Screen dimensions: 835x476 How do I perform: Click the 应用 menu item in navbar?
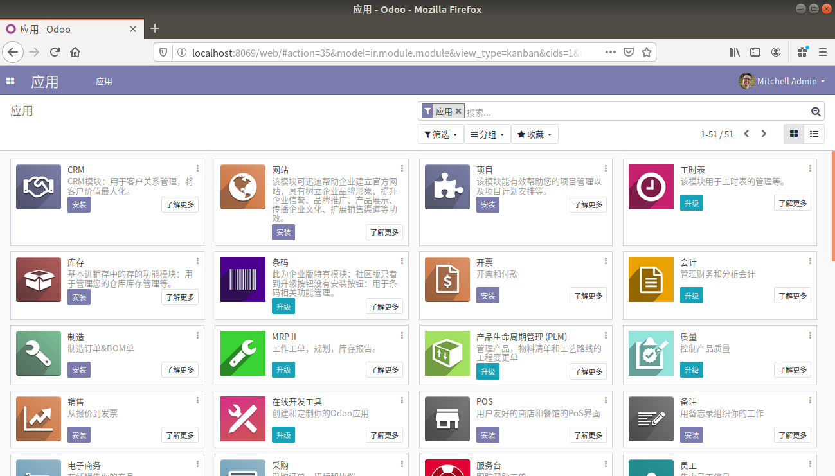104,82
